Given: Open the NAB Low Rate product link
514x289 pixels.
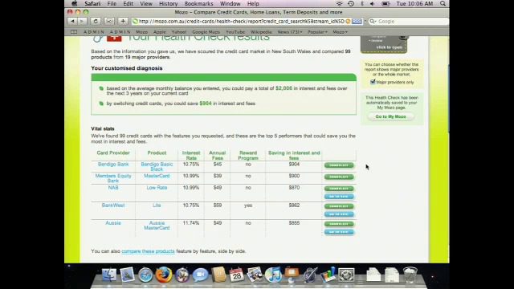Looking at the screenshot, I should point(157,188).
